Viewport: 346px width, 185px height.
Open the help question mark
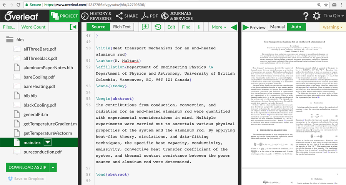coord(306,16)
